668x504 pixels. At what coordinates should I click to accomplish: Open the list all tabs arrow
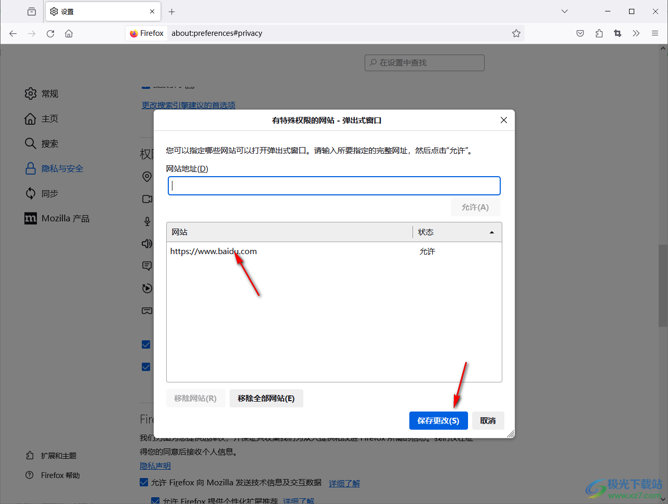click(x=565, y=11)
